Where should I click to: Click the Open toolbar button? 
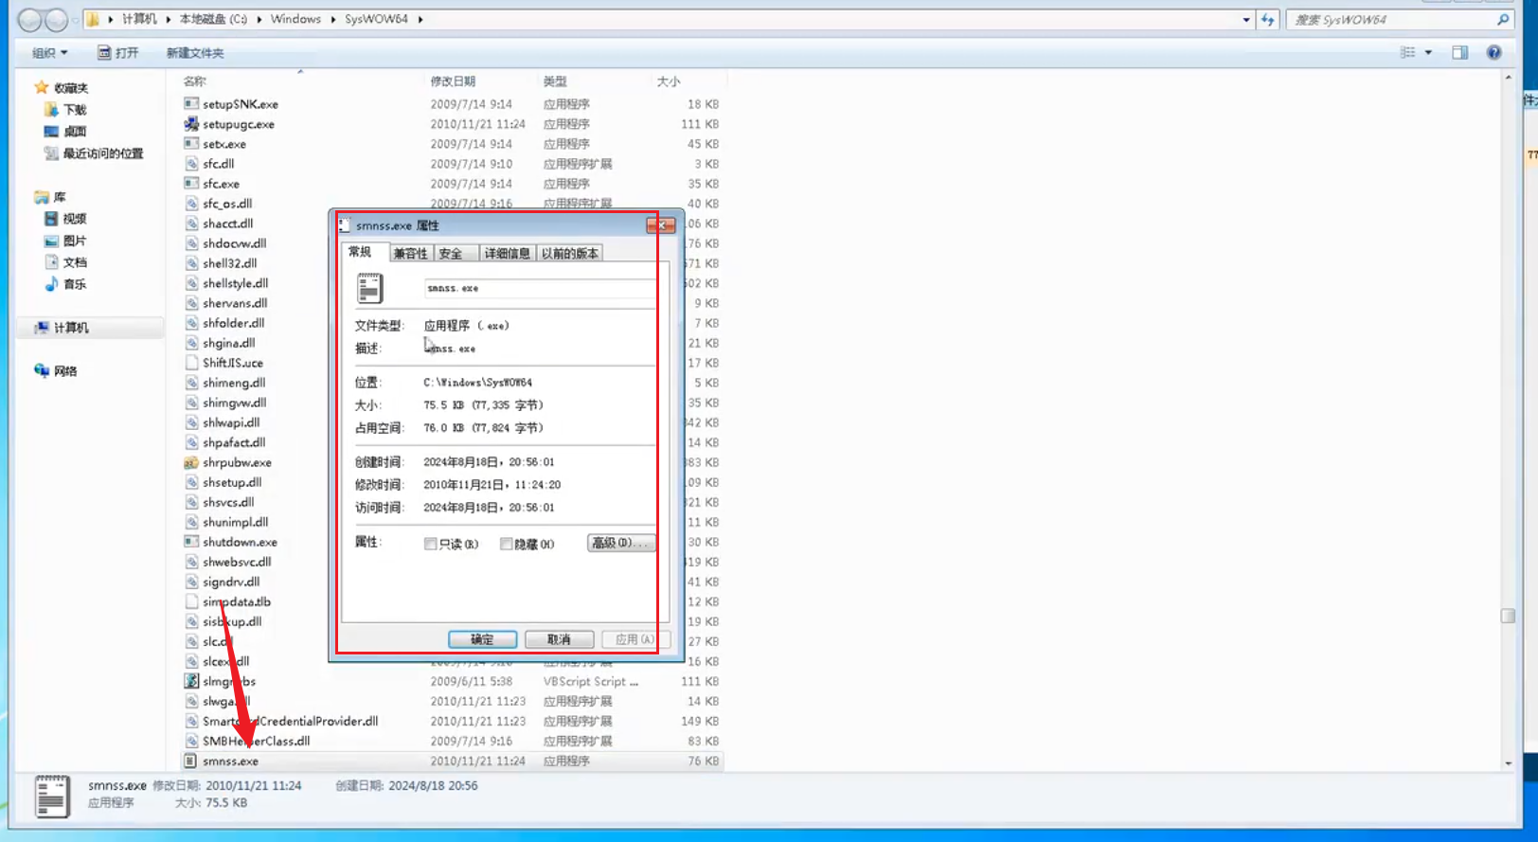coord(118,53)
